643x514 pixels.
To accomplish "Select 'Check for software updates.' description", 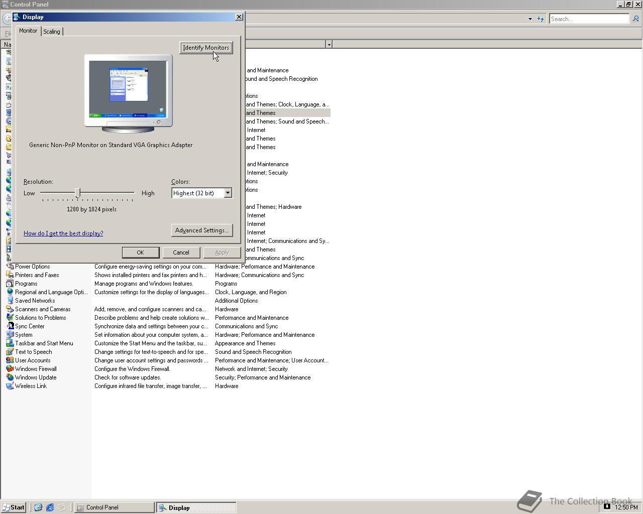I will [x=128, y=377].
